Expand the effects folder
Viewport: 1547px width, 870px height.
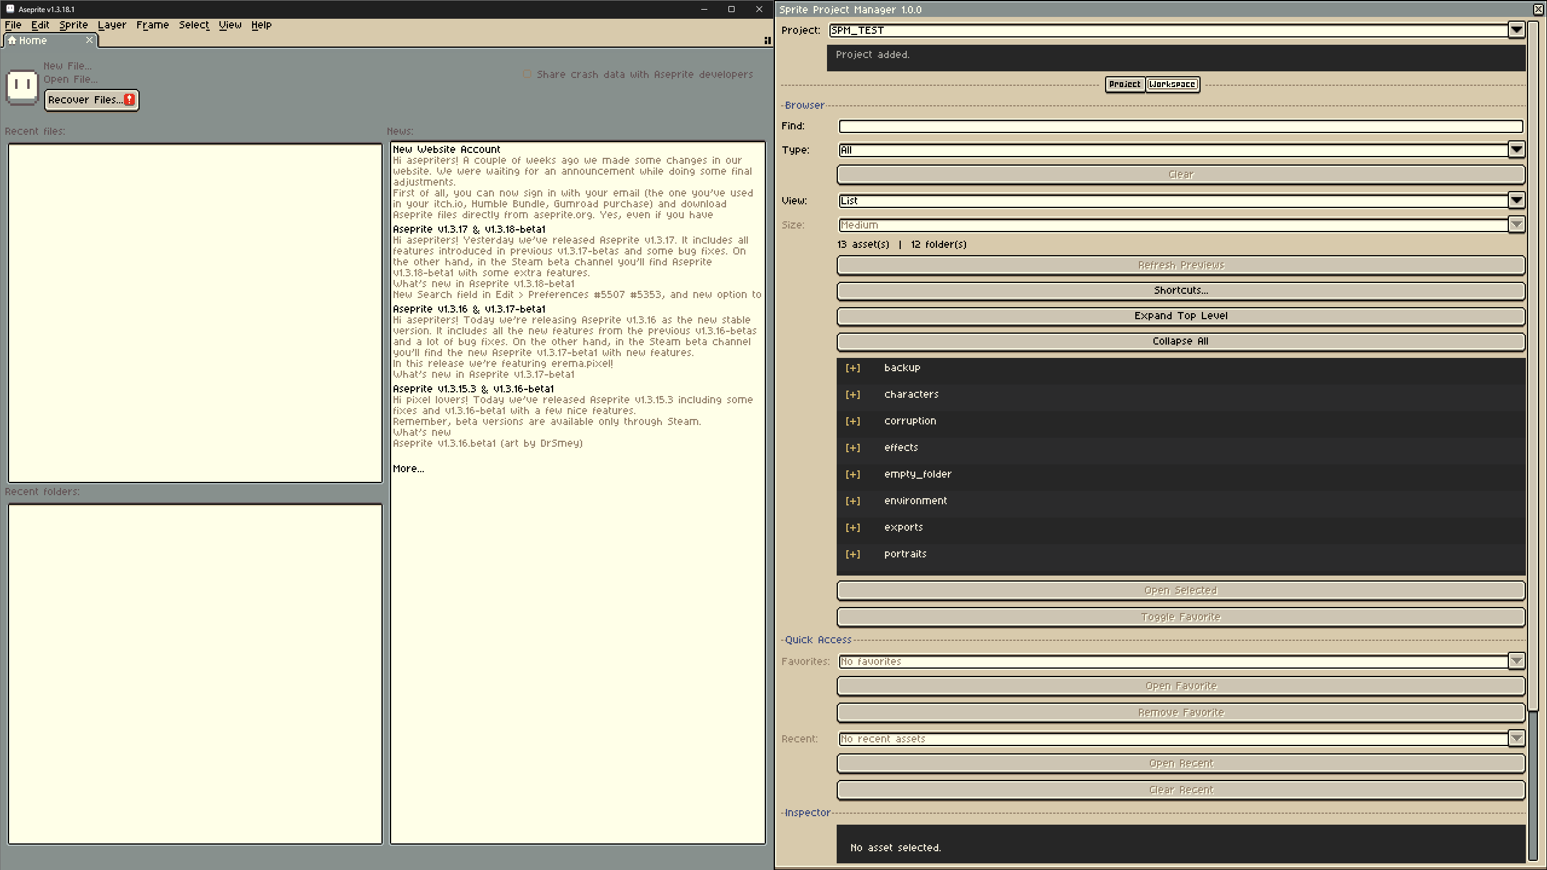(852, 448)
